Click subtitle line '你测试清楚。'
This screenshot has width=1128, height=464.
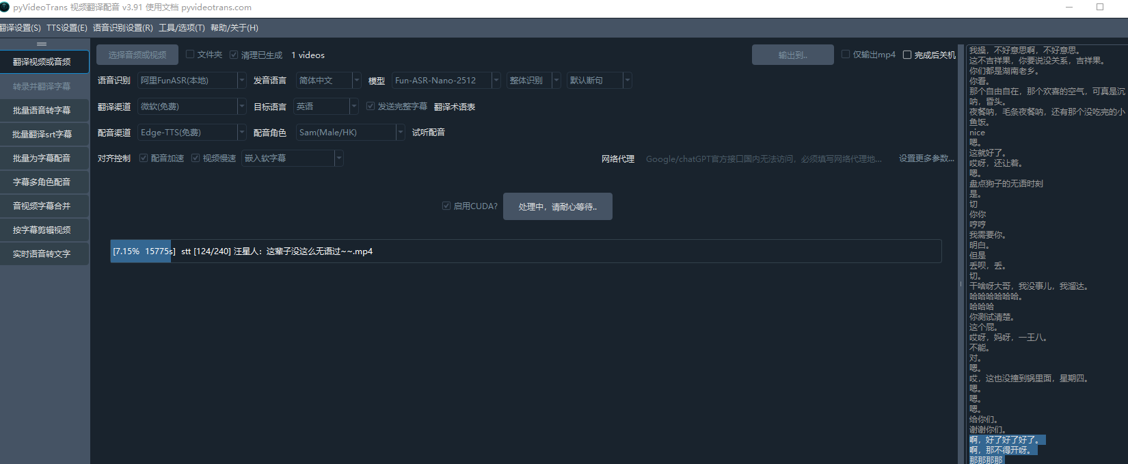click(x=991, y=317)
